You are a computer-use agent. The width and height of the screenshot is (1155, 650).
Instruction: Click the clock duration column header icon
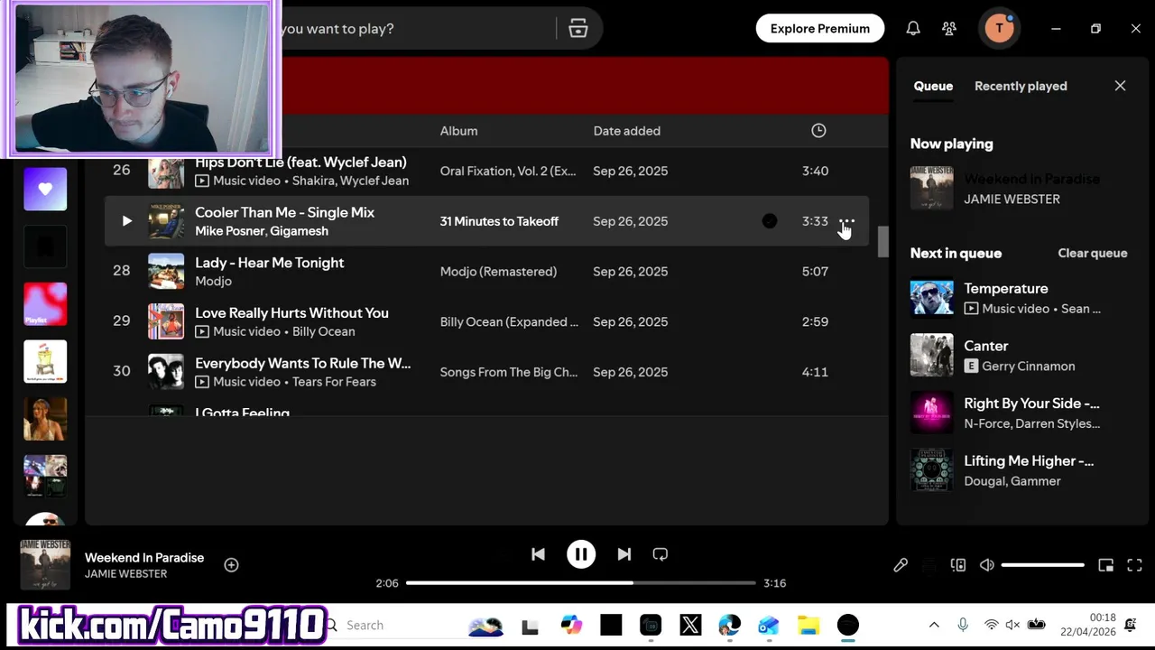[818, 131]
